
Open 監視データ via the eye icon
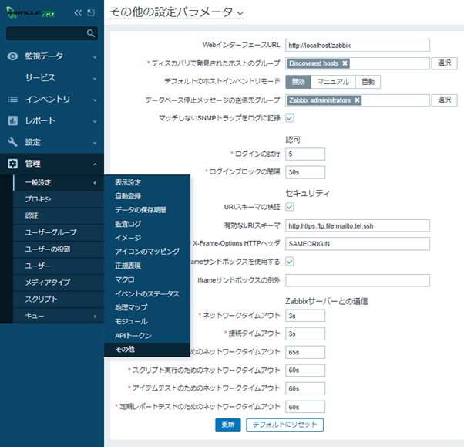(x=12, y=56)
